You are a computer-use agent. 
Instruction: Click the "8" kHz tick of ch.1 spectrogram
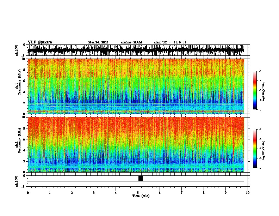point(24,70)
